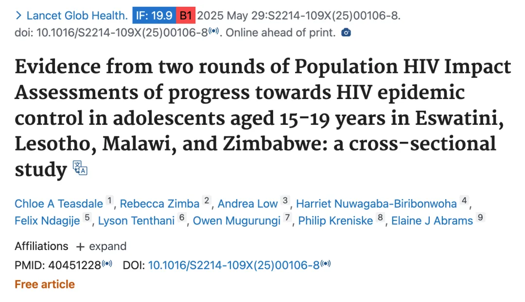Click the signal icon after the bottom DOI link

click(x=325, y=264)
